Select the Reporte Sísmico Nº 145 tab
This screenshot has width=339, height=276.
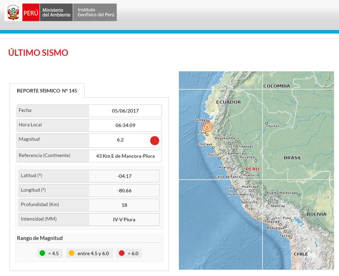[x=47, y=91]
